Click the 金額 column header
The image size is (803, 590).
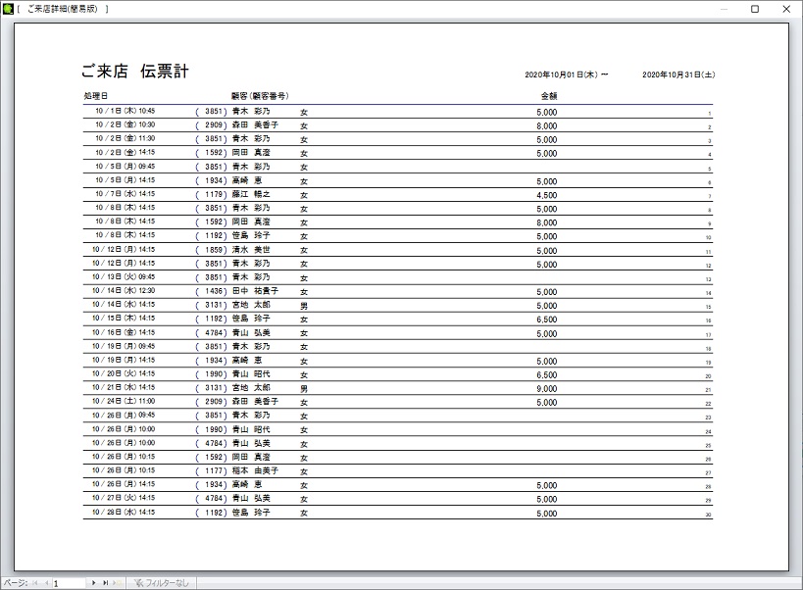pyautogui.click(x=549, y=96)
